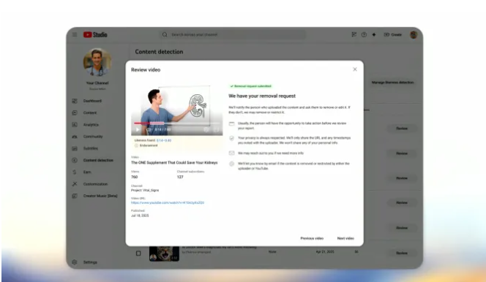This screenshot has height=282, width=486.
Task: Select Community in the sidebar
Action: [93, 137]
